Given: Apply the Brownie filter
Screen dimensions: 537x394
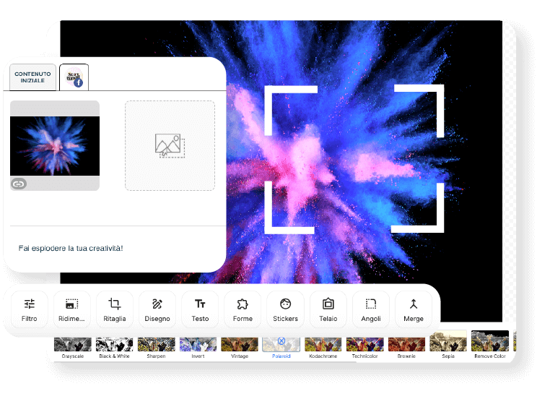Looking at the screenshot, I should click(406, 348).
